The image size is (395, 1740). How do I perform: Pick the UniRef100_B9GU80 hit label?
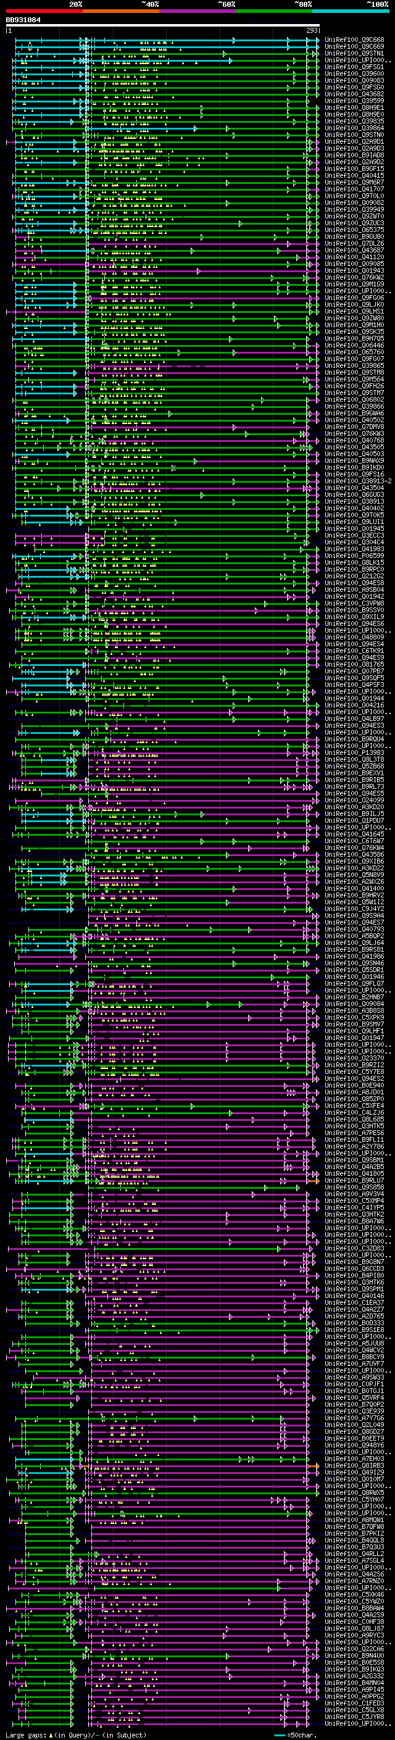click(x=354, y=236)
